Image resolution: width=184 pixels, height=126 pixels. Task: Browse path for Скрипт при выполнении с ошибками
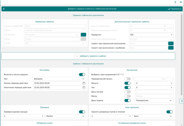(171, 48)
